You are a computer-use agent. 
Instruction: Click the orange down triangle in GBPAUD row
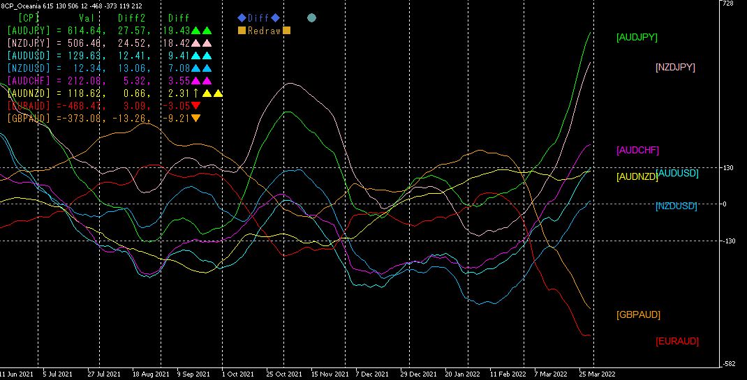coord(195,118)
